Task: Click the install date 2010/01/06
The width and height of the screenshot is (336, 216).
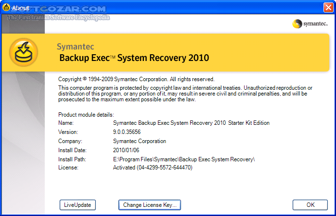Action: [x=126, y=150]
